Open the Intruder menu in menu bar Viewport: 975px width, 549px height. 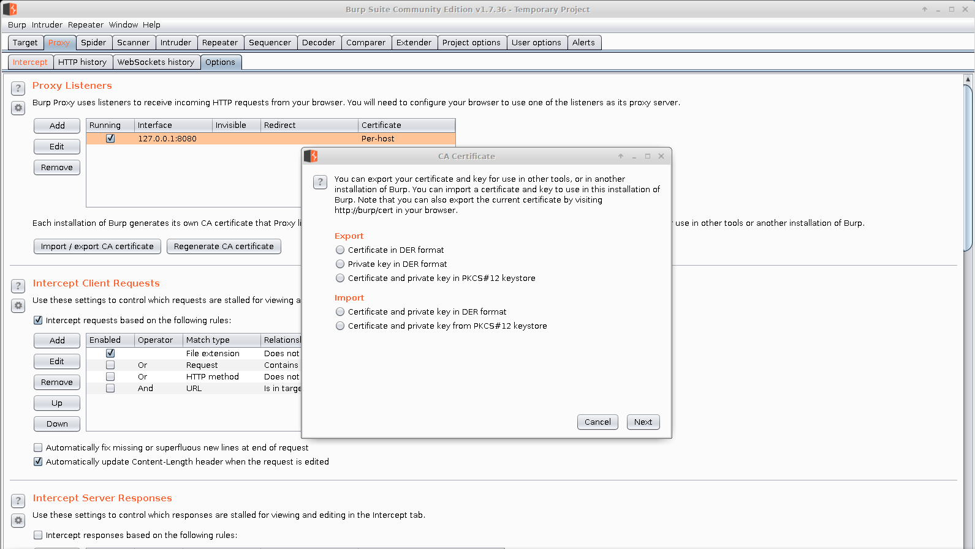coord(47,24)
